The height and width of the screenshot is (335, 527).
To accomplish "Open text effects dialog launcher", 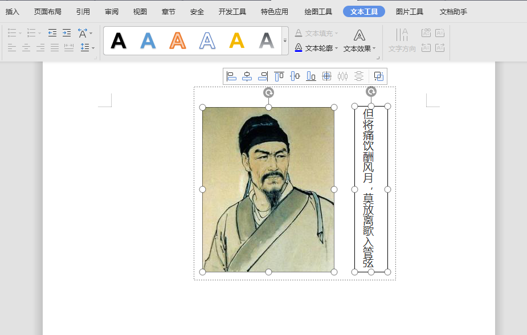I will pyautogui.click(x=378, y=58).
